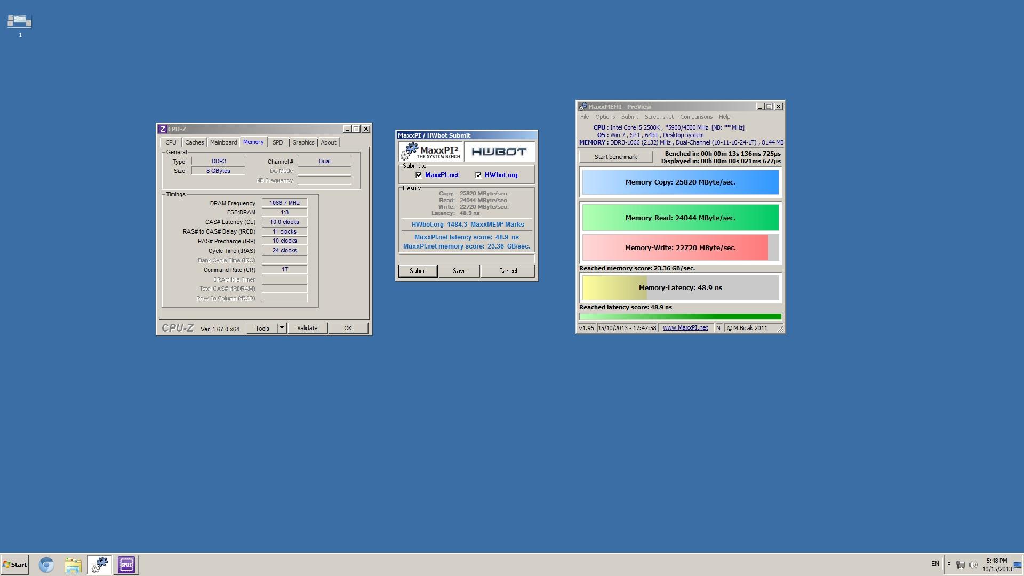The height and width of the screenshot is (576, 1024).
Task: Click OK in CPU-Z window
Action: 348,328
